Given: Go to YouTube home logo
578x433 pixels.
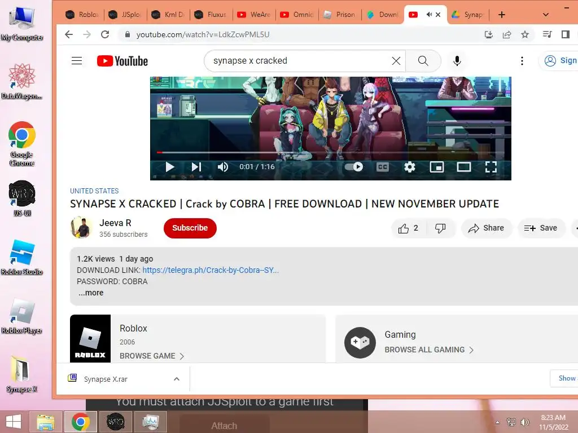Looking at the screenshot, I should (x=122, y=61).
